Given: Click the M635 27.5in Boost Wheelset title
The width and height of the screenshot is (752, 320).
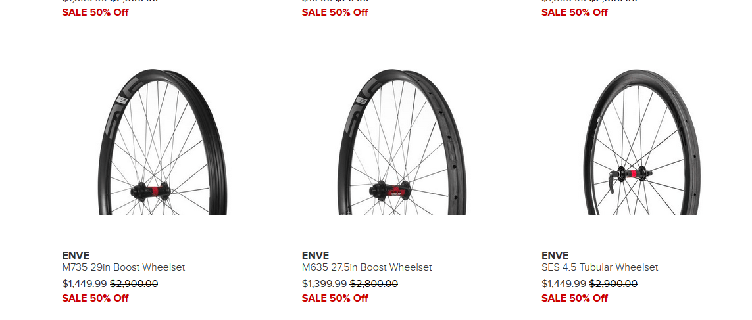Looking at the screenshot, I should coord(366,267).
